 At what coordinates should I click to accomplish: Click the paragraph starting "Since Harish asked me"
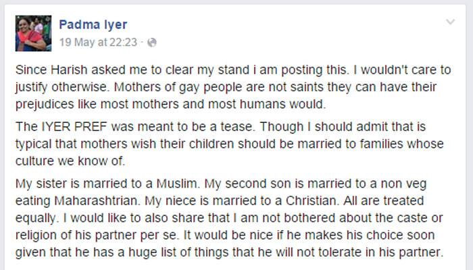[x=233, y=87]
